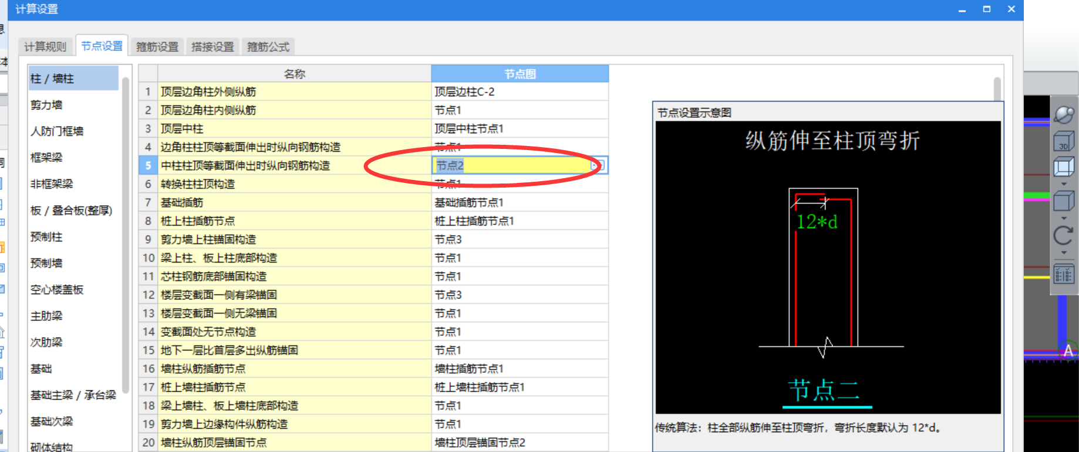Select row 墙柱纵筋插筋节点
This screenshot has height=452, width=1079.
295,369
